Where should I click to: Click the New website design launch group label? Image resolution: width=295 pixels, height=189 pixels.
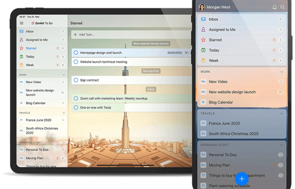pyautogui.click(x=151, y=44)
